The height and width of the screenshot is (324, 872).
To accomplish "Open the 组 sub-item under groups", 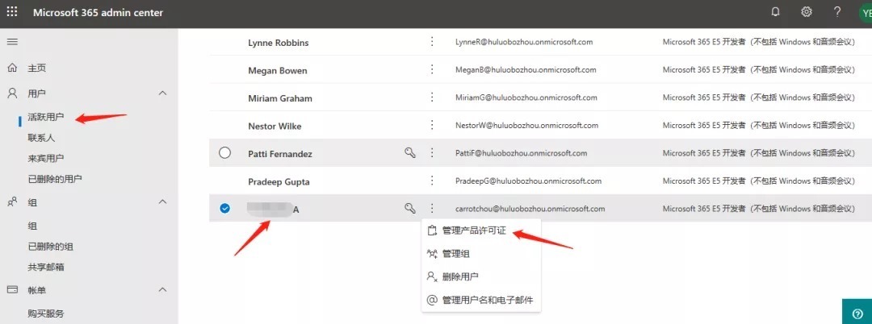I will coord(32,226).
